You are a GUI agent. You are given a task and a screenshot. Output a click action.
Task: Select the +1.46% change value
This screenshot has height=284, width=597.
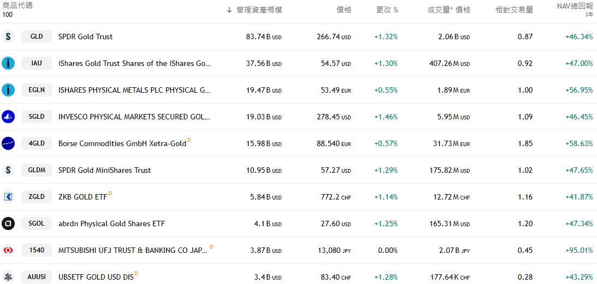[x=386, y=117]
